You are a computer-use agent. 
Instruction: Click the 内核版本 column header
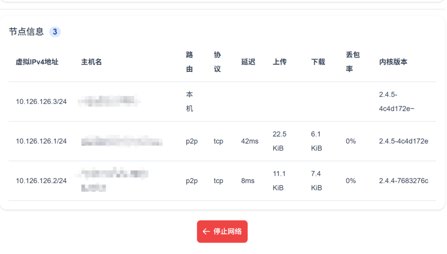[393, 62]
